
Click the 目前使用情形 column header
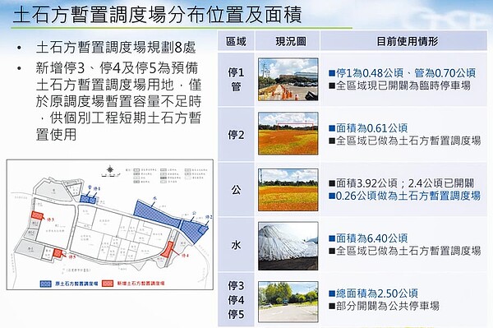click(x=408, y=41)
